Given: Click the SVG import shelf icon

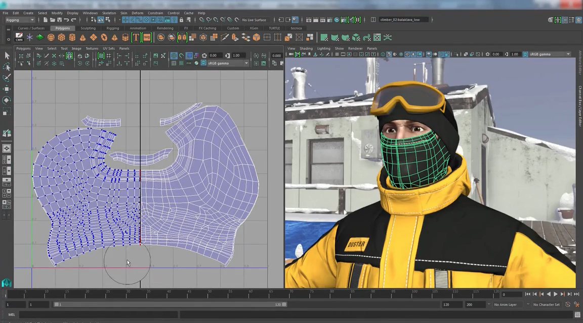Looking at the screenshot, I should [x=146, y=37].
